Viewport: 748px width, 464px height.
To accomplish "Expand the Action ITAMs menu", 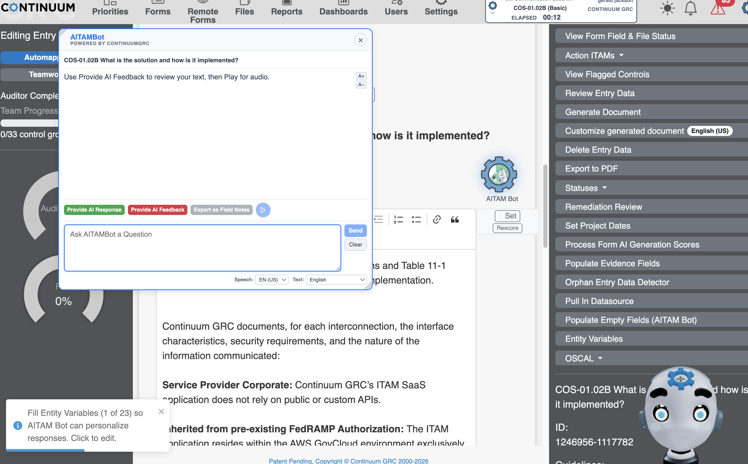I will pos(651,55).
